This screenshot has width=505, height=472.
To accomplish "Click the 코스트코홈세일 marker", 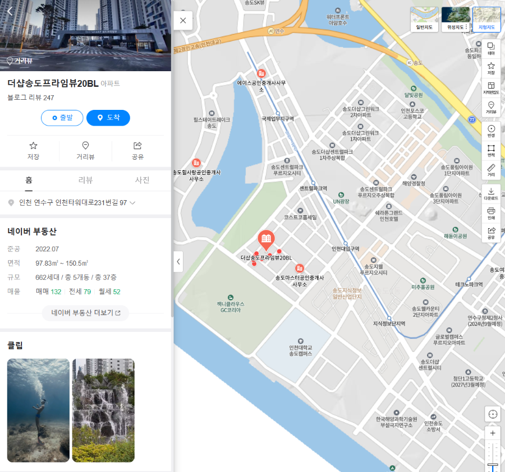I will [x=300, y=210].
